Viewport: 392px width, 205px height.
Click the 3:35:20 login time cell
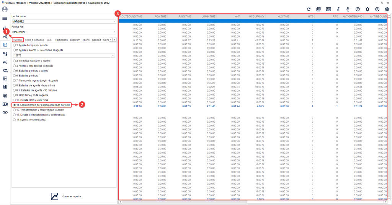(211, 83)
